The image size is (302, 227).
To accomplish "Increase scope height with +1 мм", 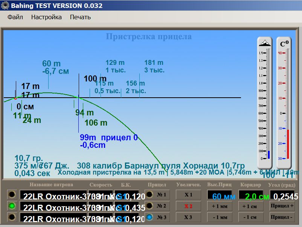I will 220,206.
